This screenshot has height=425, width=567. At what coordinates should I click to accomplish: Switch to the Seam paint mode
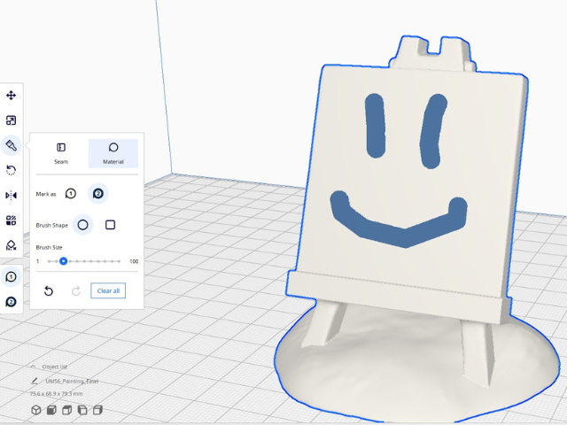pyautogui.click(x=61, y=153)
